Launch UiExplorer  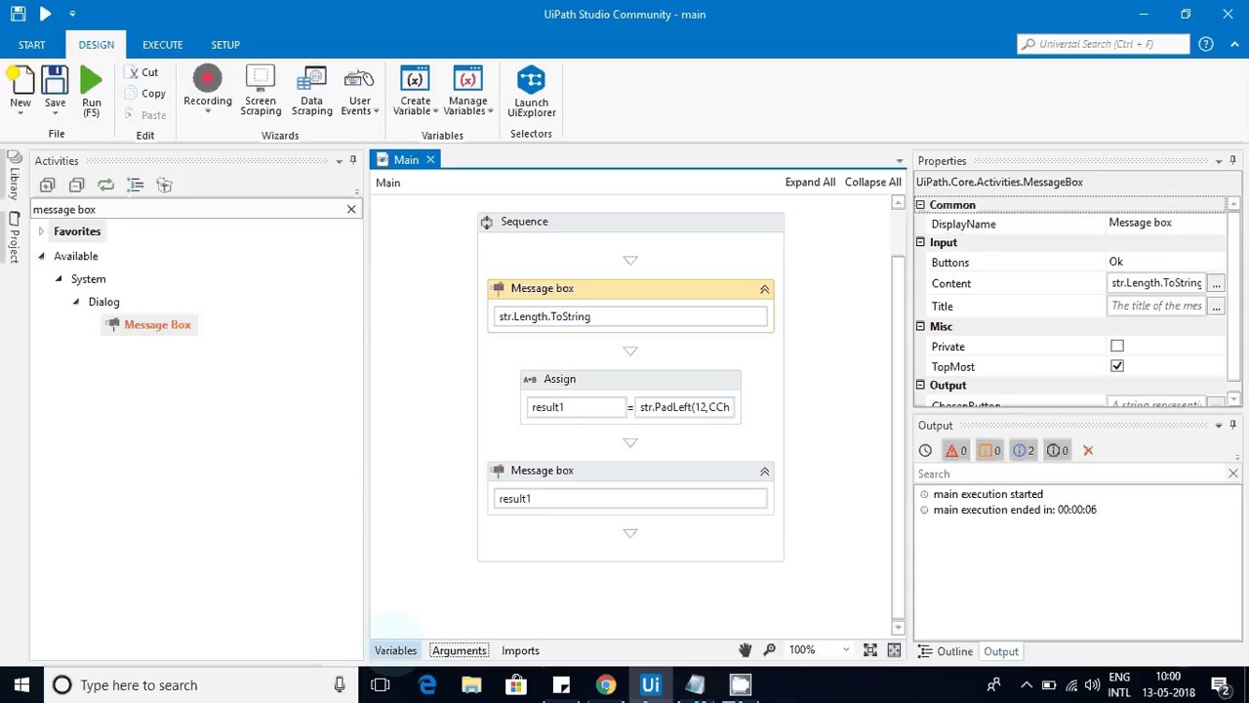tap(531, 91)
